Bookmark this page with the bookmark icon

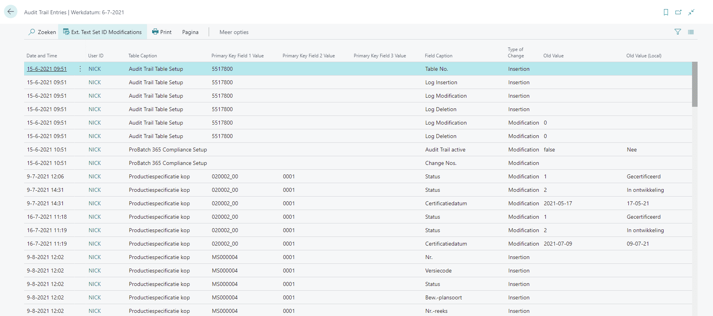click(x=666, y=12)
